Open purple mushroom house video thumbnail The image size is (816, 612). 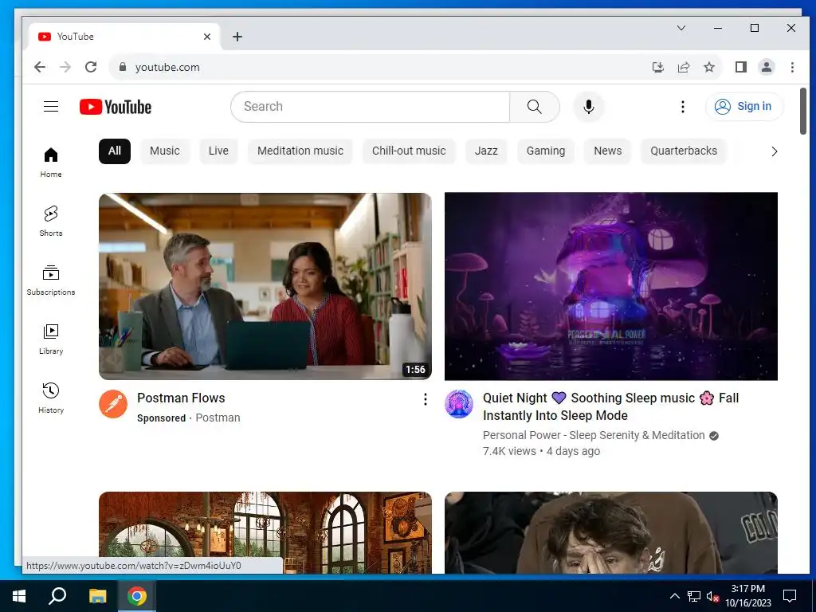click(x=611, y=286)
